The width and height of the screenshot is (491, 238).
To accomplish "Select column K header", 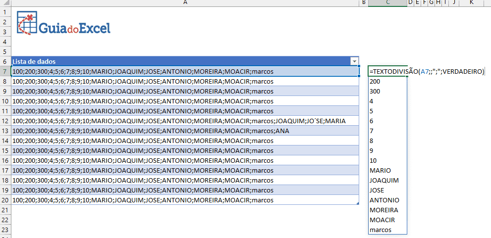I will (x=471, y=2).
